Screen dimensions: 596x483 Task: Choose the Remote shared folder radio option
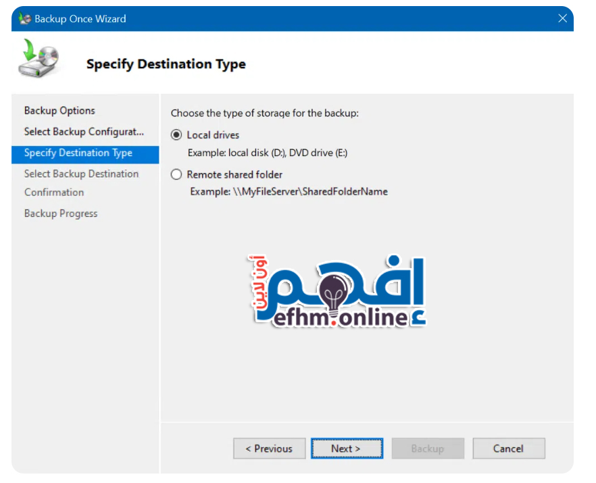[177, 174]
